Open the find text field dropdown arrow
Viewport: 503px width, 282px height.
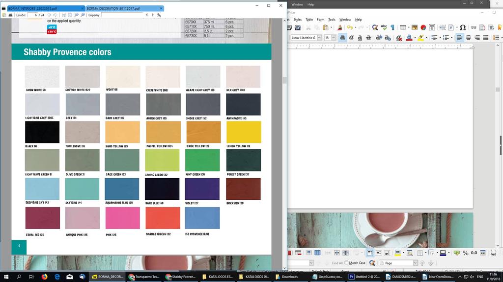pyautogui.click(x=311, y=263)
